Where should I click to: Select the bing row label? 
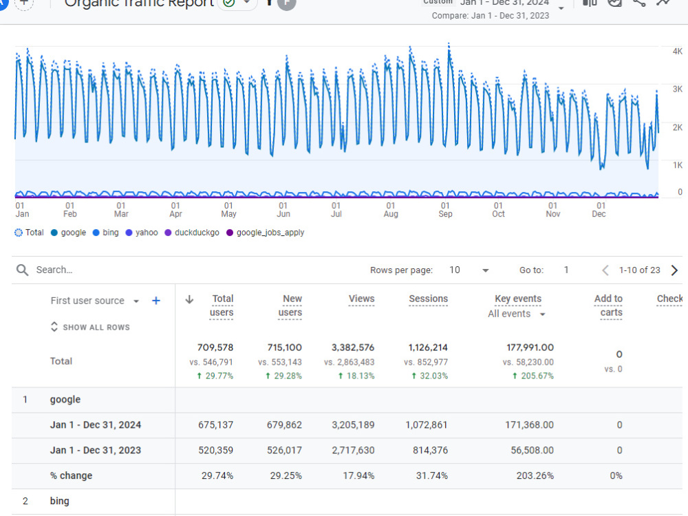point(60,501)
